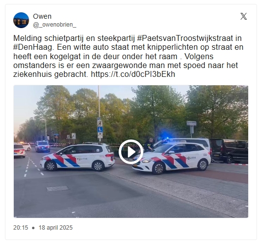Click the right police car in video
The width and height of the screenshot is (260, 243).
click(171, 158)
